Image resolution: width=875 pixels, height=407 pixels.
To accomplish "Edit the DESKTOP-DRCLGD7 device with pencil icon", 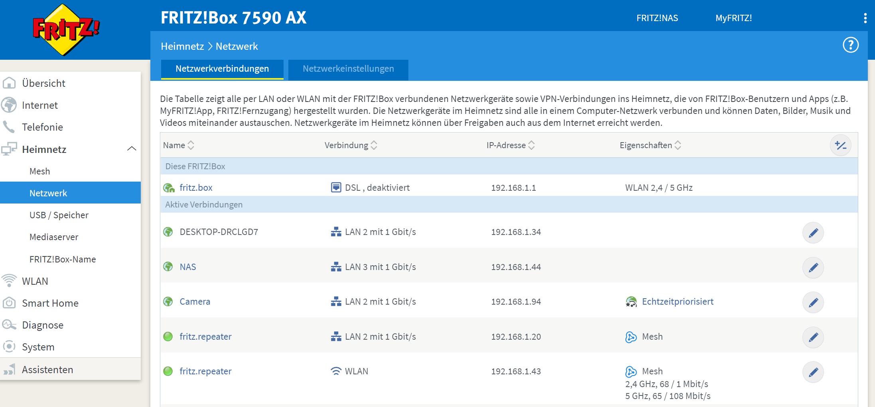I will [813, 233].
